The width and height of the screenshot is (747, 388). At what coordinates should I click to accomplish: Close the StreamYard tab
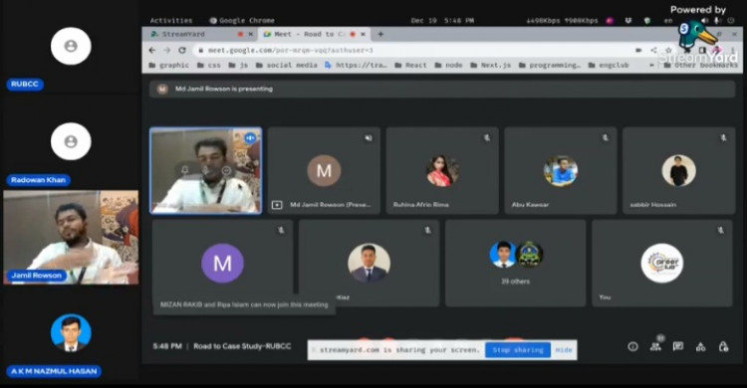[251, 34]
